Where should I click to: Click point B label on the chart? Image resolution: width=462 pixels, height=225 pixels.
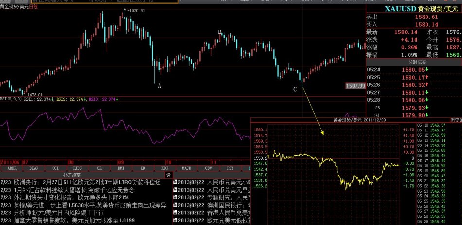[219, 32]
